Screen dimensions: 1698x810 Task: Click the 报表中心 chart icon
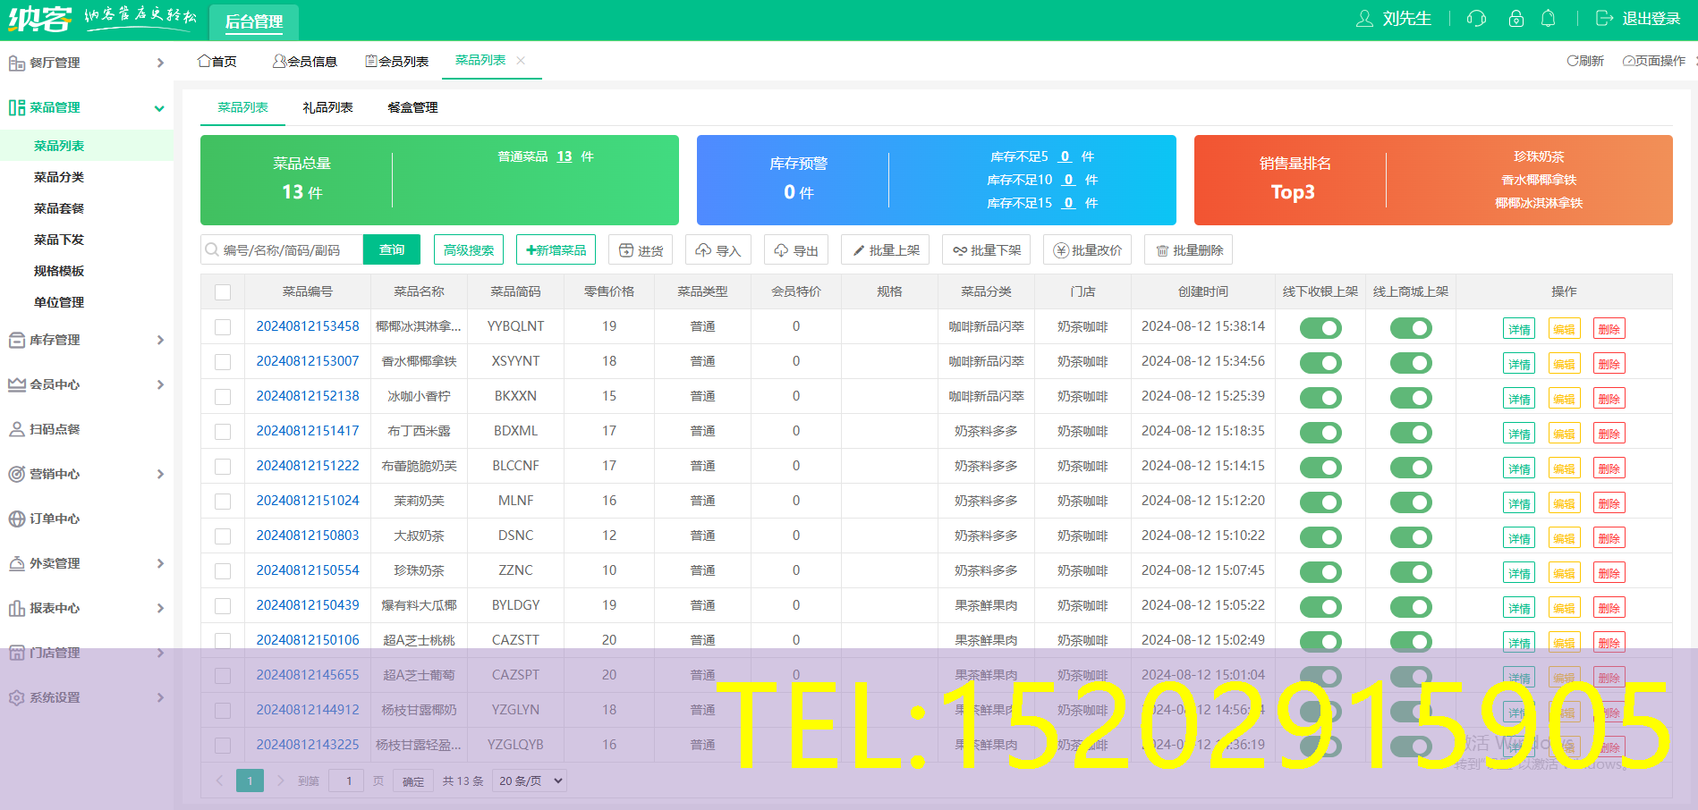(x=16, y=608)
